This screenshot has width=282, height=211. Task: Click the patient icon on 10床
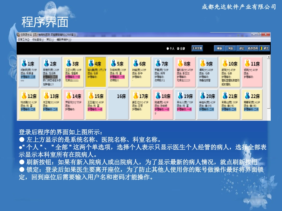coord(225,63)
